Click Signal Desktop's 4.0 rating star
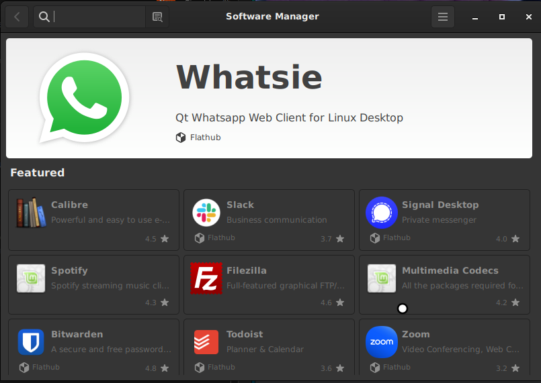 click(x=515, y=239)
